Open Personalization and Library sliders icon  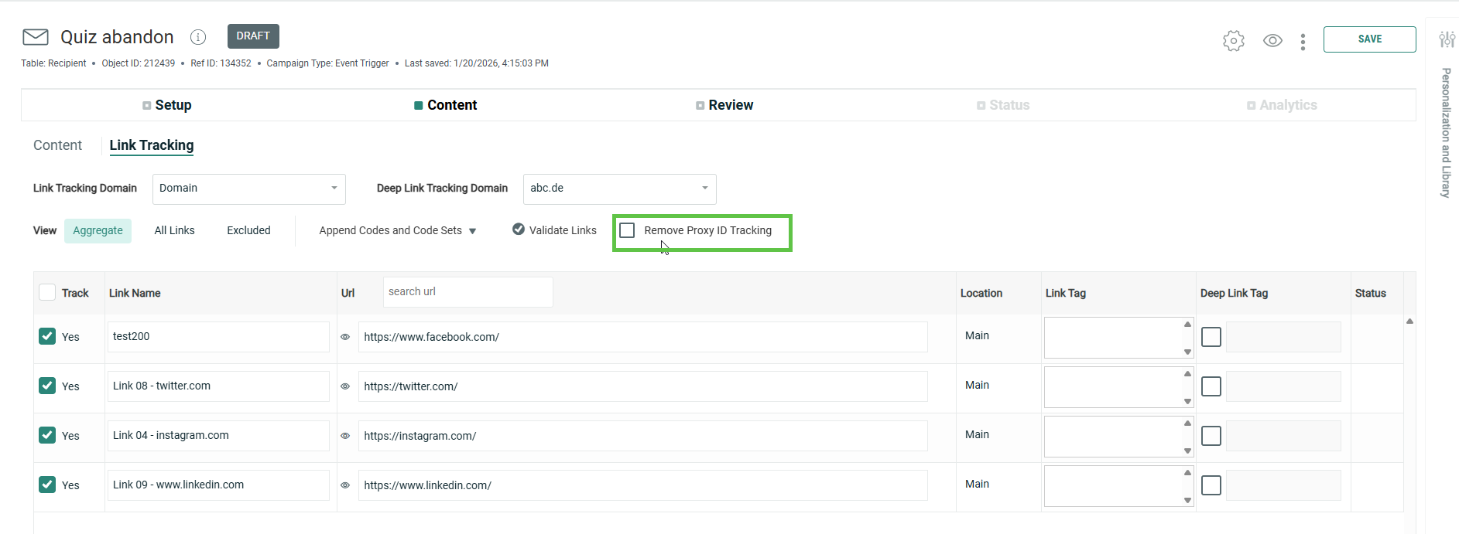pyautogui.click(x=1446, y=39)
